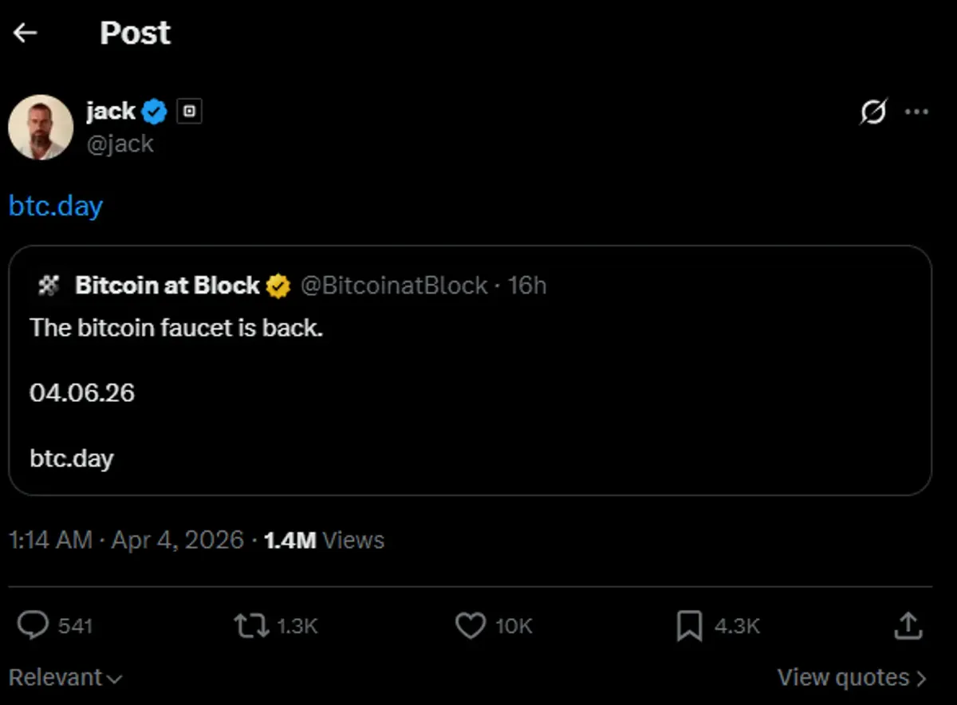
Task: Click jack's profile picture
Action: click(41, 127)
